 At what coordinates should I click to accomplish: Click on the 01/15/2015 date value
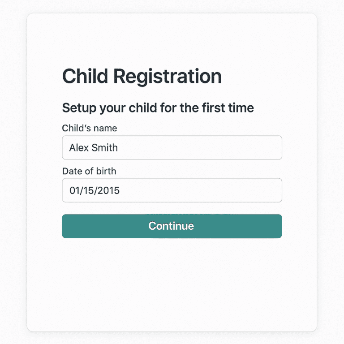tap(94, 190)
